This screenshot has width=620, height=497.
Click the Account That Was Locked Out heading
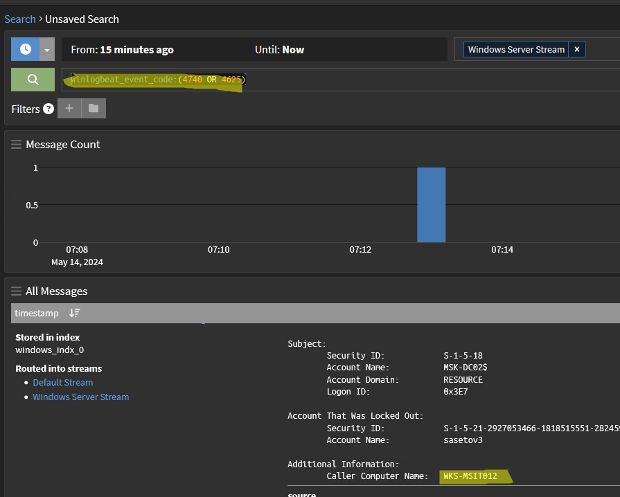pyautogui.click(x=355, y=416)
